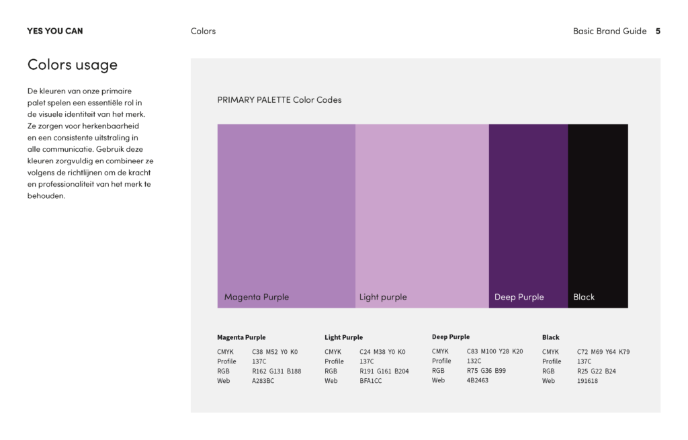Click page number 5 in the header
Viewport: 688px width, 440px height.
point(658,31)
